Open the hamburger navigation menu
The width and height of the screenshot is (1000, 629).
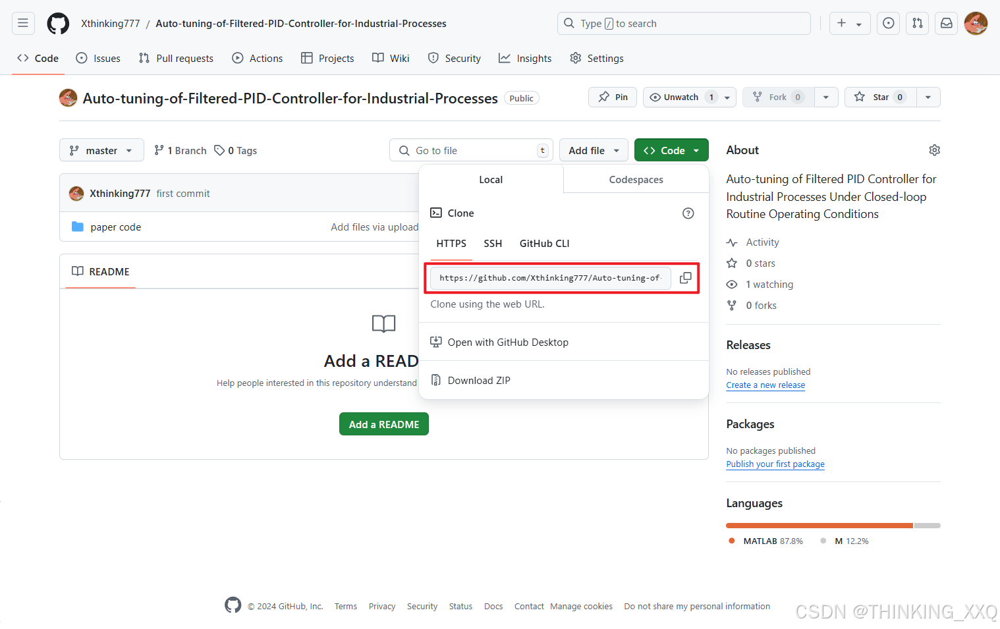pyautogui.click(x=23, y=23)
